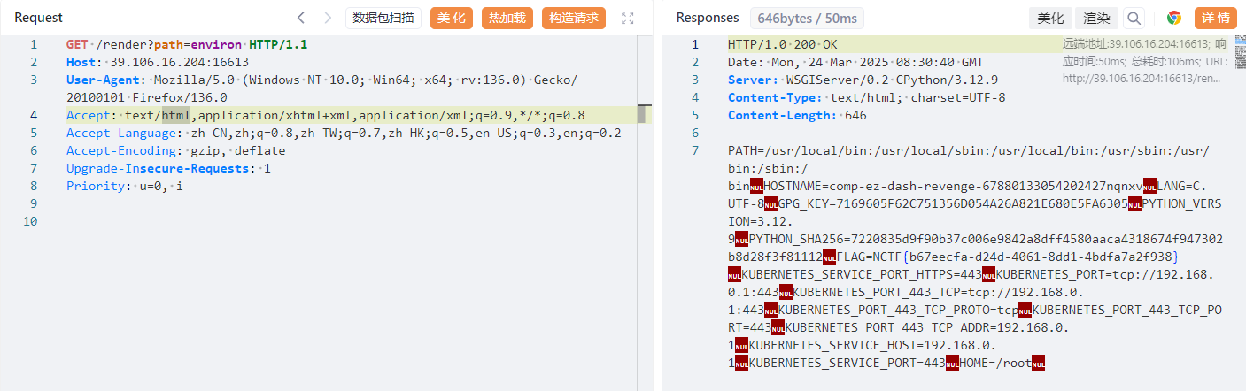This screenshot has width=1246, height=391.
Task: Click the 构造请求 button
Action: pos(572,18)
